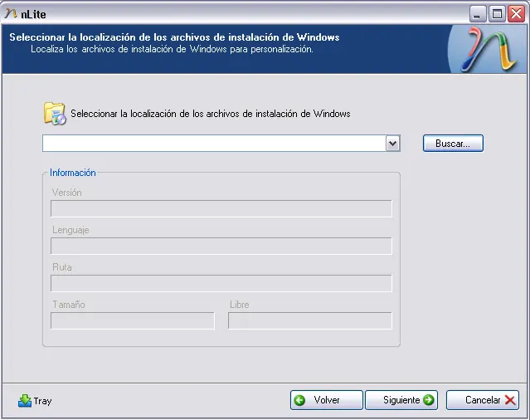Click the 'Localiza los archivos' subtitle text

click(172, 49)
